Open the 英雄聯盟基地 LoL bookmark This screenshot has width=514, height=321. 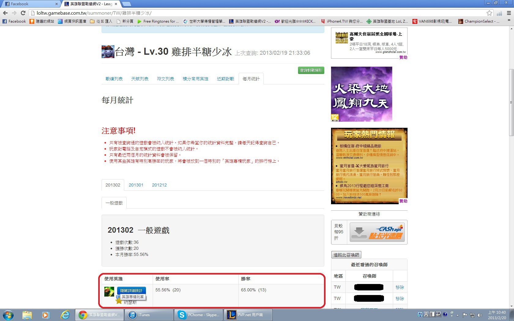point(387,21)
